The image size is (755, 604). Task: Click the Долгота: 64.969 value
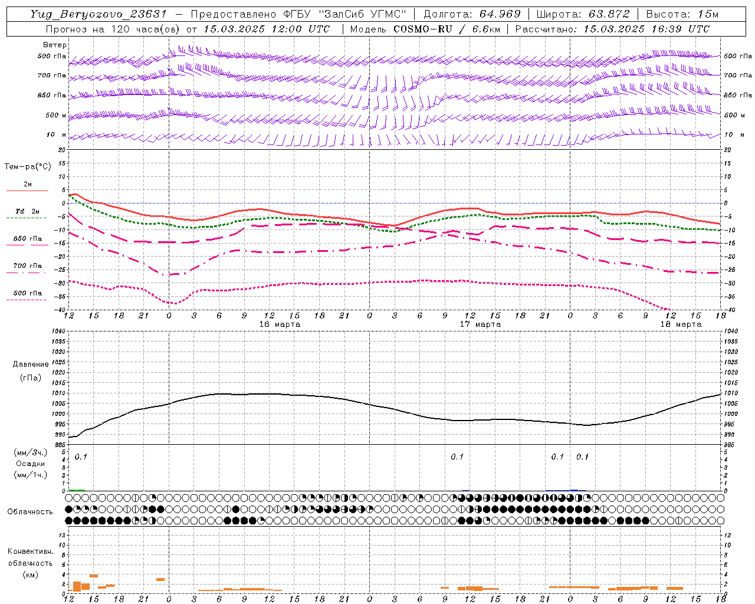(472, 14)
